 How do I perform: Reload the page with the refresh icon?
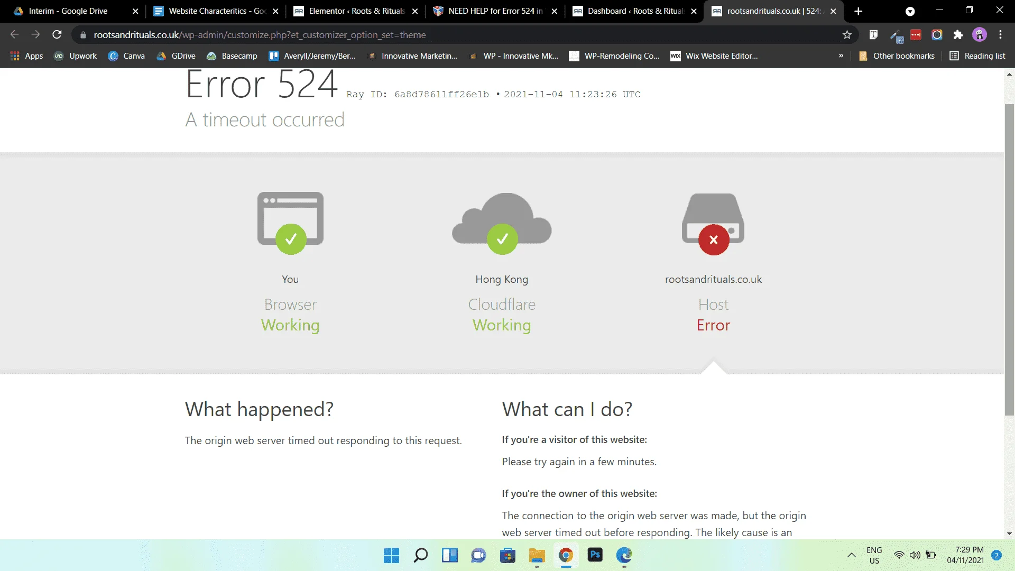[x=57, y=35]
